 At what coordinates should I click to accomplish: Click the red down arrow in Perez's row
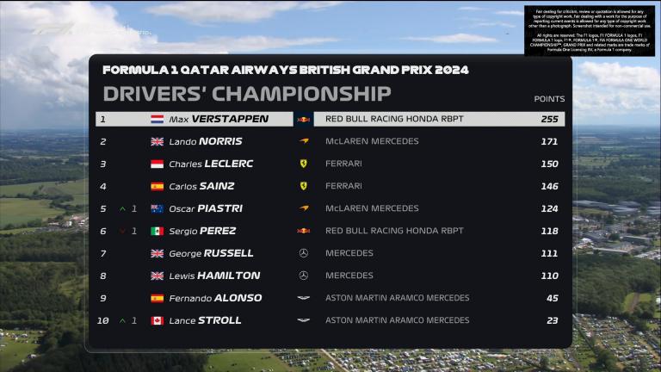[x=122, y=231]
